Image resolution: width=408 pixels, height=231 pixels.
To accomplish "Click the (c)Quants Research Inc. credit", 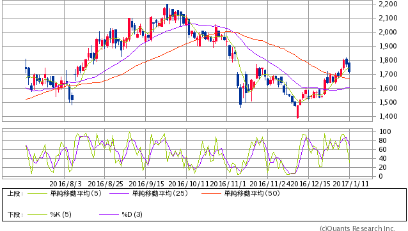I will [357, 228].
